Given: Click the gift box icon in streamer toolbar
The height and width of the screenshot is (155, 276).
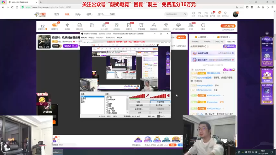Looking at the screenshot, I should (92, 25).
